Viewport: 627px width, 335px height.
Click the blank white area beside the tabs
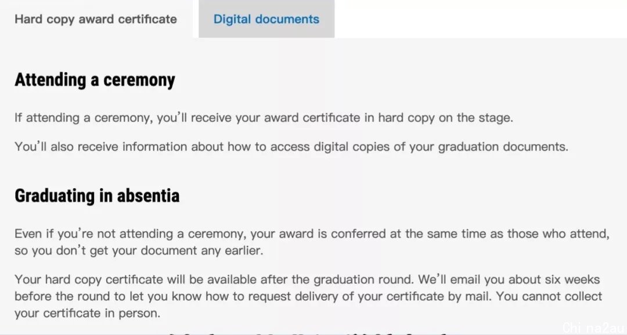[481, 19]
